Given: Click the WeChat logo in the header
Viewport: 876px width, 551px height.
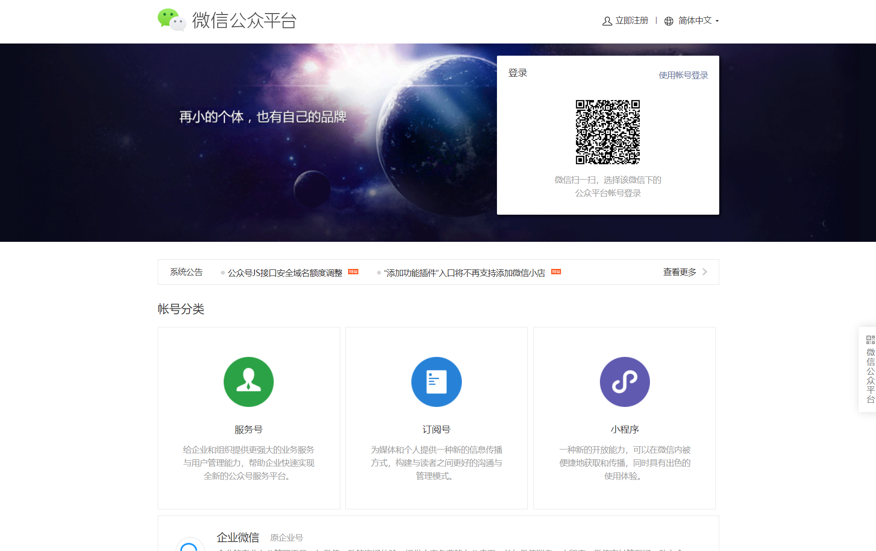Looking at the screenshot, I should 171,21.
